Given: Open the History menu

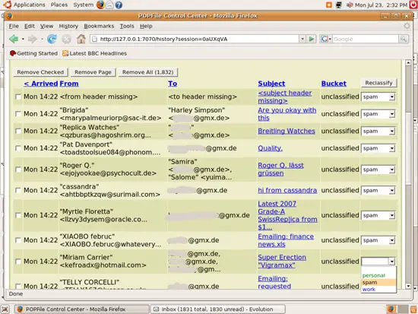Looking at the screenshot, I should click(68, 26).
